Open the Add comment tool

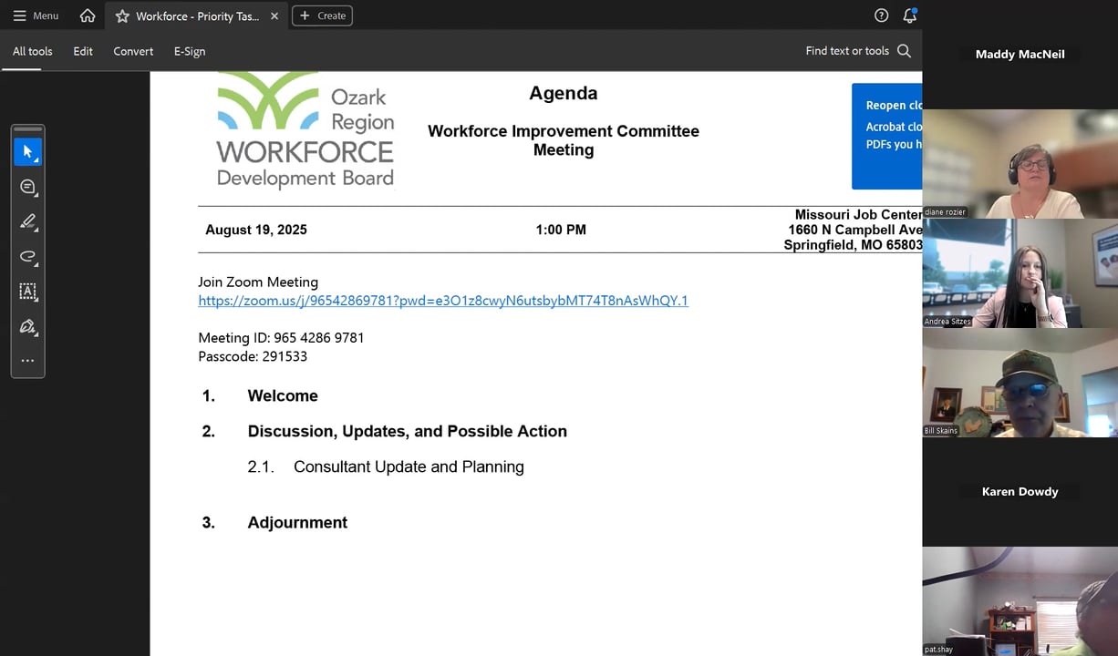28,187
